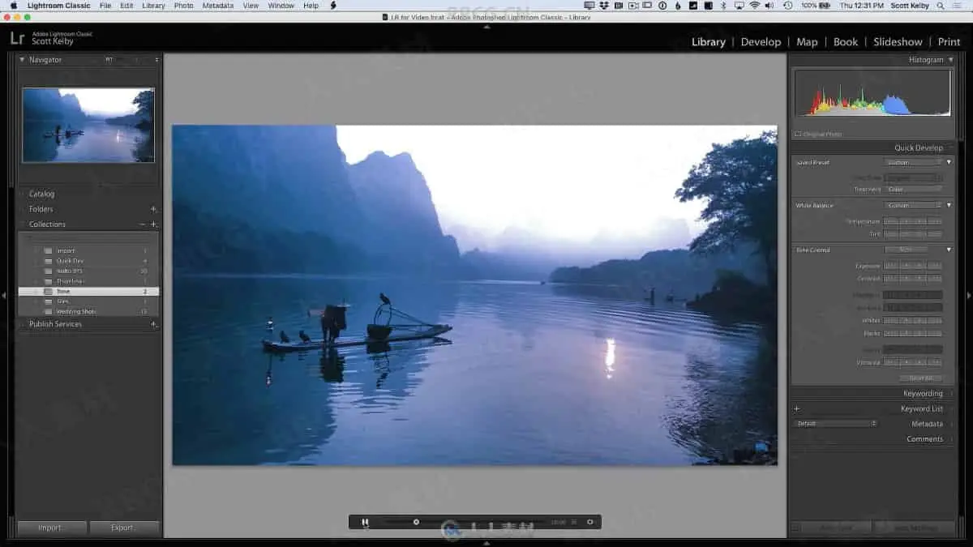Open the Window menu
This screenshot has height=547, width=973.
(281, 6)
